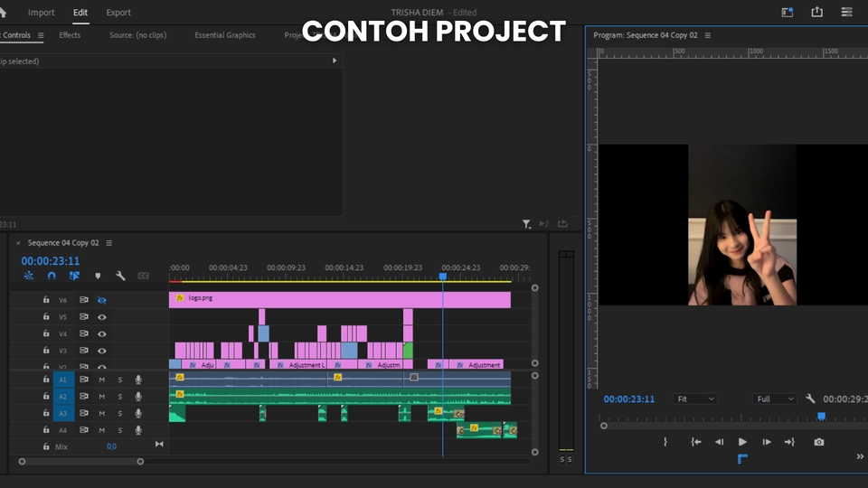Open Program monitor settings wrench
The height and width of the screenshot is (488, 868).
coord(810,399)
